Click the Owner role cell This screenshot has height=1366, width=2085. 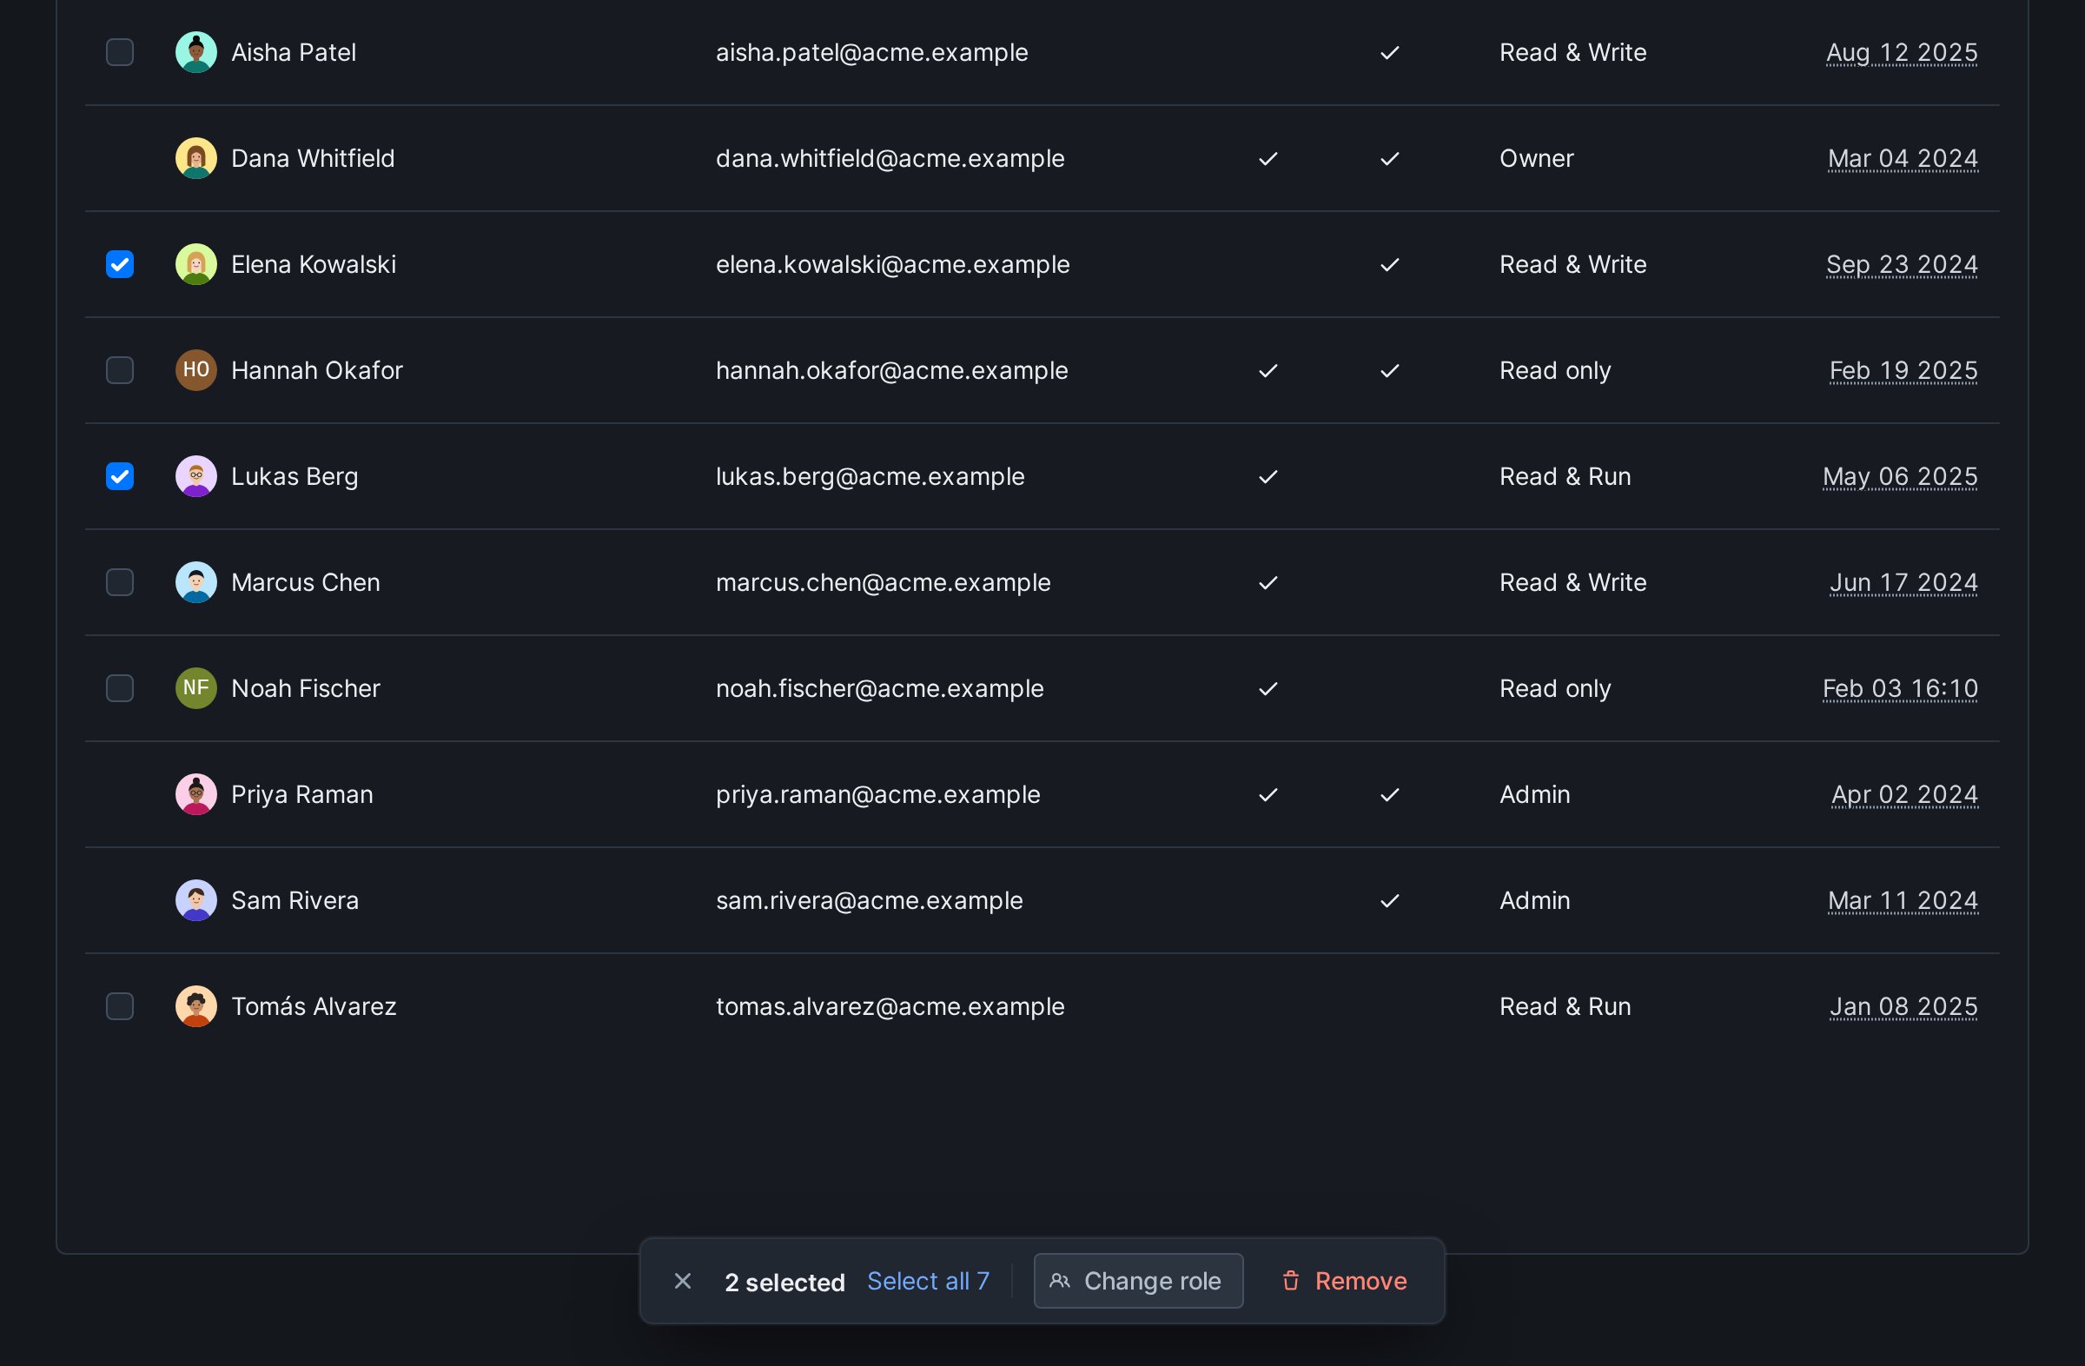(x=1537, y=159)
